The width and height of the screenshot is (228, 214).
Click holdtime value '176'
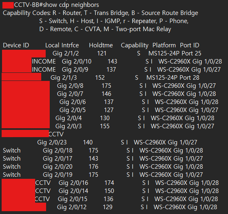93,167
